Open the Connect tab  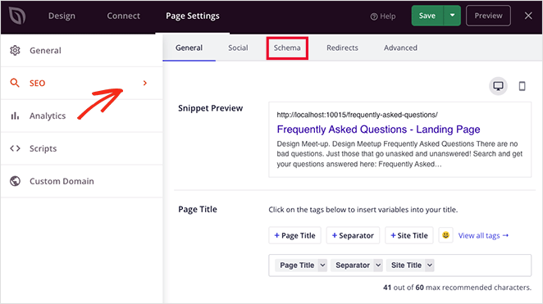coord(123,16)
